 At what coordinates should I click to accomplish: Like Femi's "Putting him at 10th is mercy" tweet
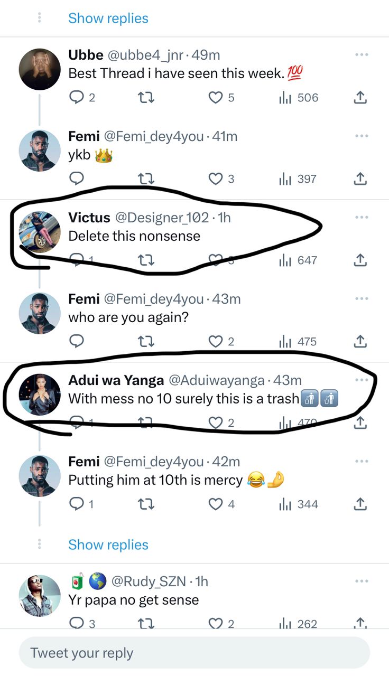point(216,504)
